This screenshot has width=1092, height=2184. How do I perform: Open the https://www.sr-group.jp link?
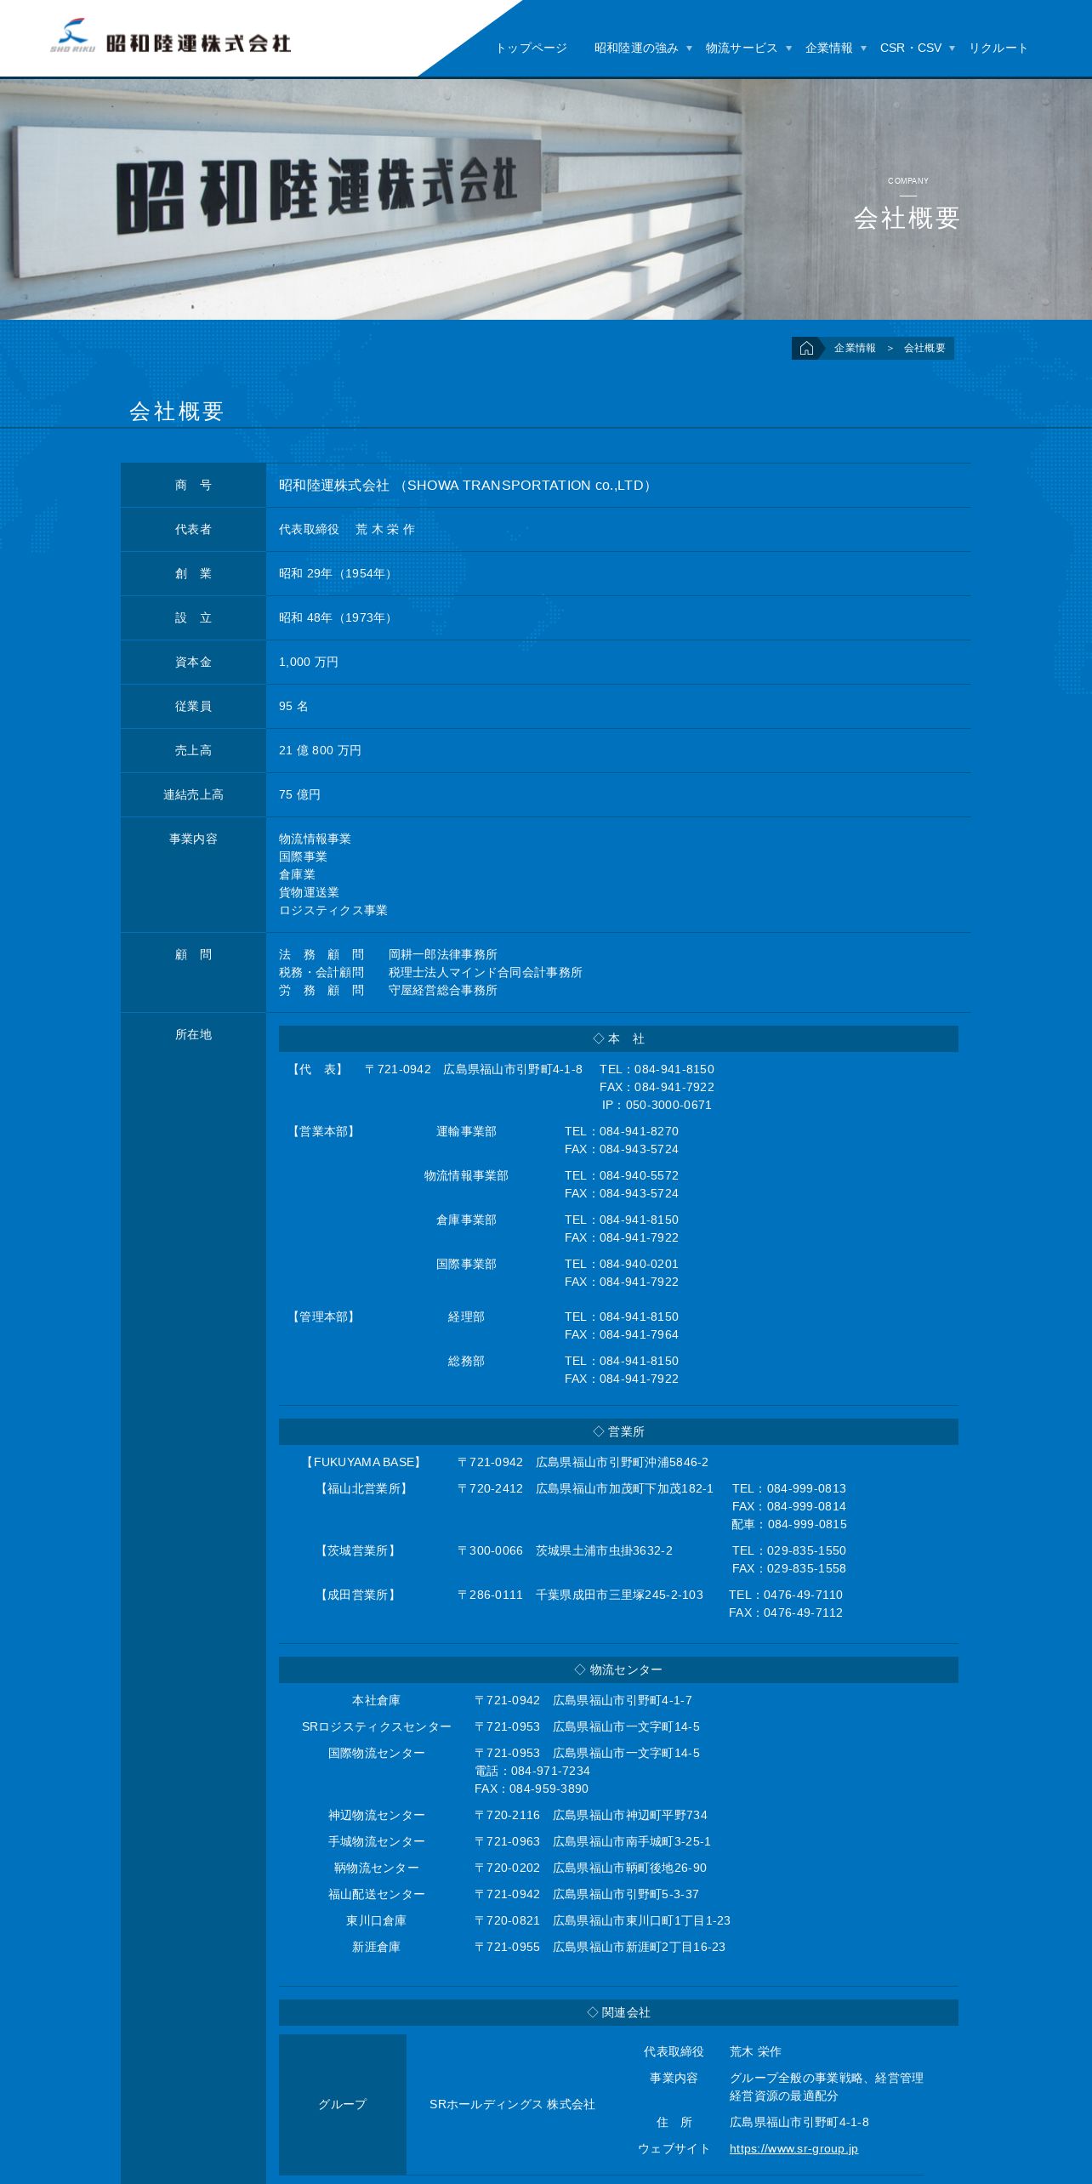[793, 2148]
